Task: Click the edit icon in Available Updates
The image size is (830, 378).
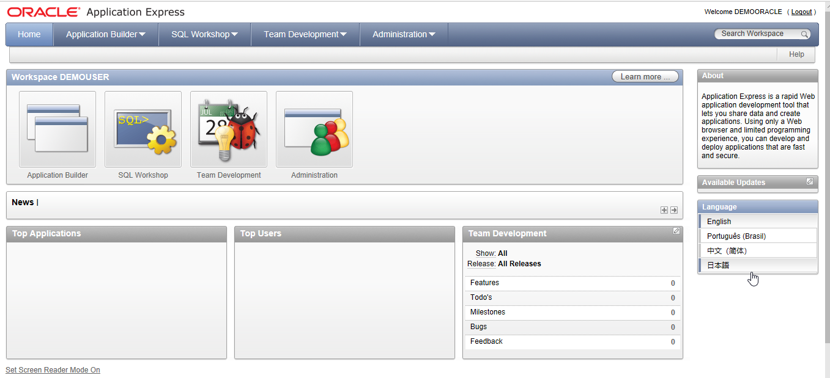Action: [x=810, y=181]
